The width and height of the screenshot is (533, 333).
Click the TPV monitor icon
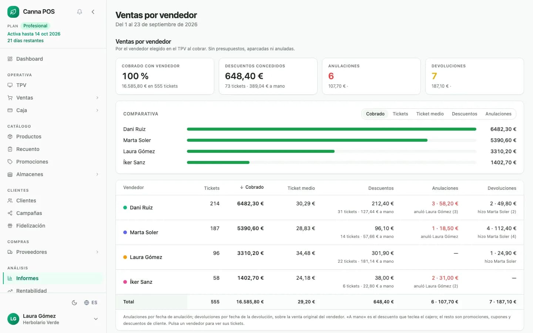[x=10, y=85]
